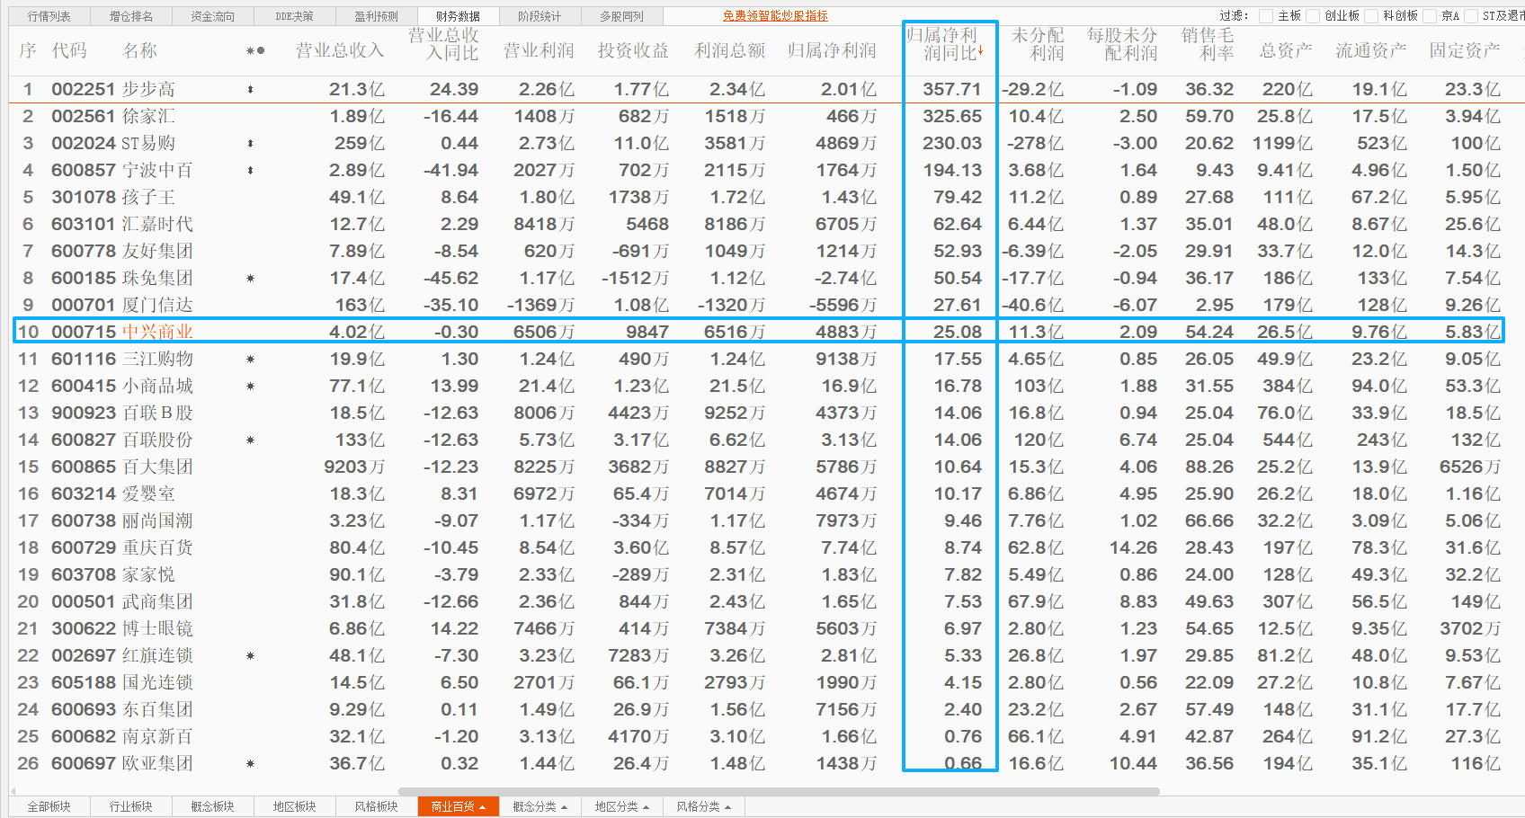Sort by 营业总收入 column header

click(x=340, y=50)
